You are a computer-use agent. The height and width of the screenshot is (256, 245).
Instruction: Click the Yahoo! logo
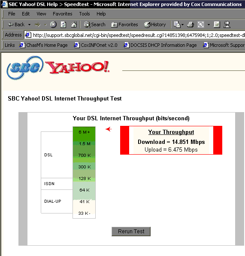77,67
